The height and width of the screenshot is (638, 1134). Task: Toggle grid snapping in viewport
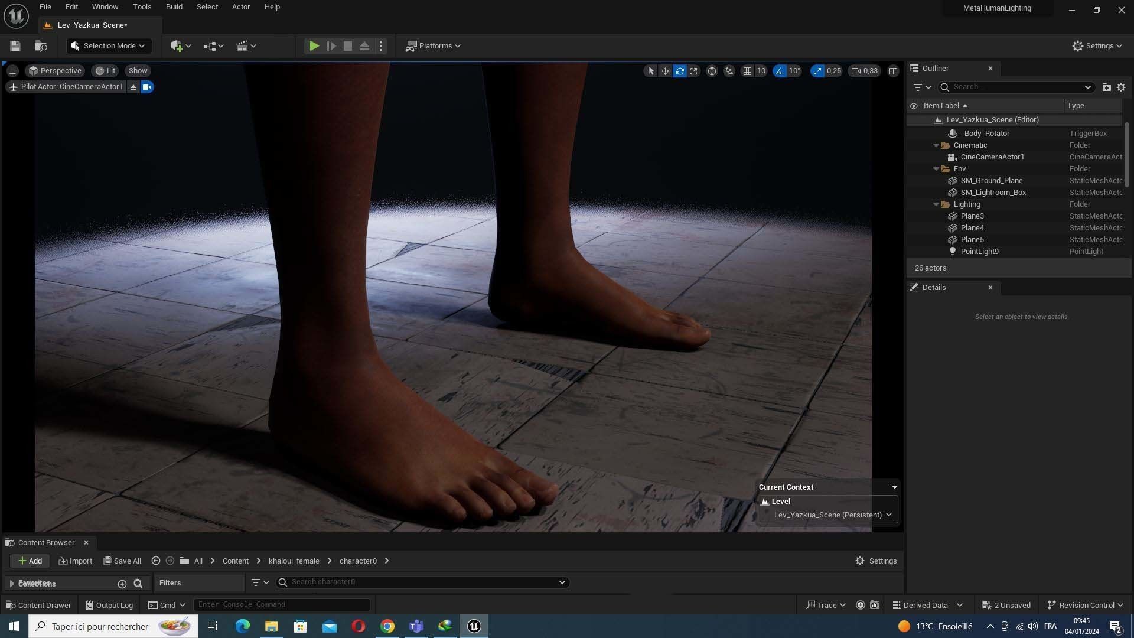tap(747, 71)
